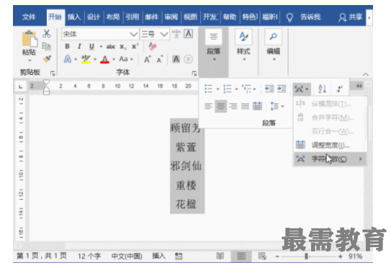391x268 pixels.
Task: Click the phonetic guide wen icon
Action: (x=176, y=34)
